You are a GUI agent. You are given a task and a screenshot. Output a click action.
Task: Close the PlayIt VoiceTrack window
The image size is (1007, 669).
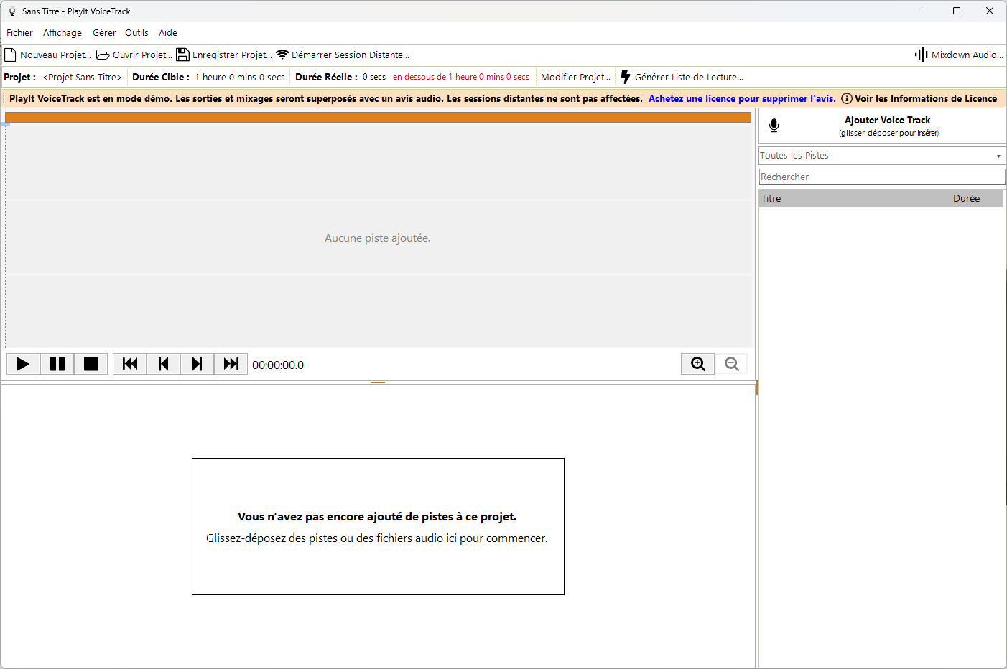coord(990,11)
